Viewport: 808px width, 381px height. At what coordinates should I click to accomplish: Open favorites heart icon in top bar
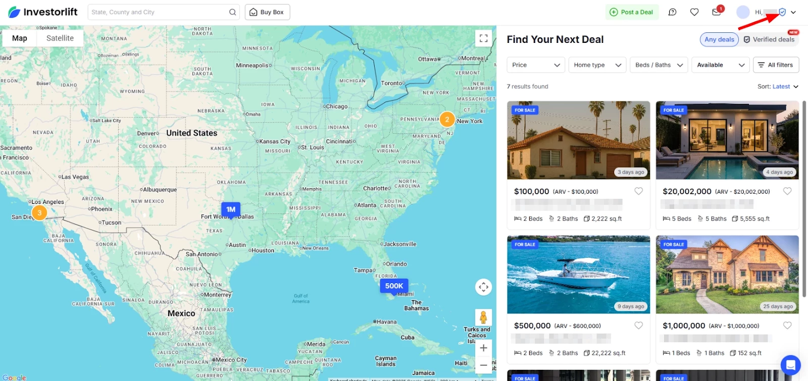pyautogui.click(x=694, y=12)
